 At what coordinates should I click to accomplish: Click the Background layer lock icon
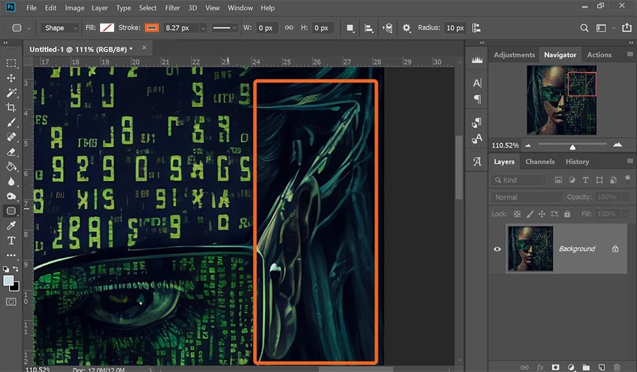(615, 249)
